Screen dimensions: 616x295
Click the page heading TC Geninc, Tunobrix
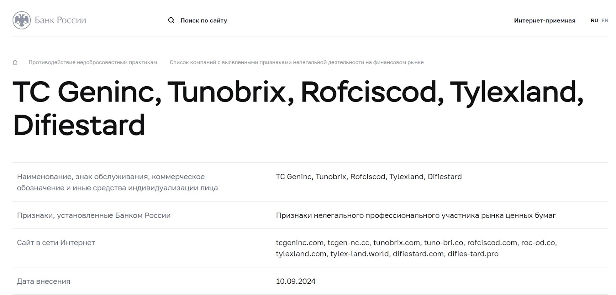coord(298,108)
